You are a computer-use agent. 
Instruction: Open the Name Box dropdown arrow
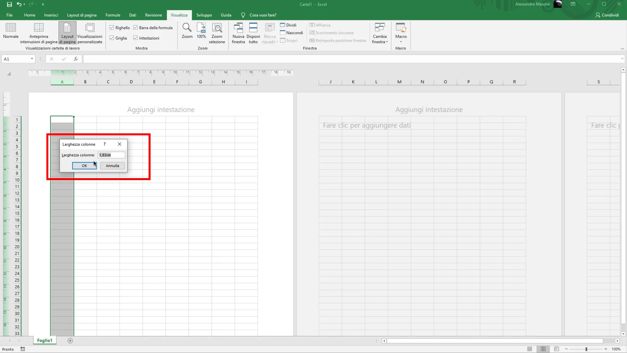[x=32, y=59]
